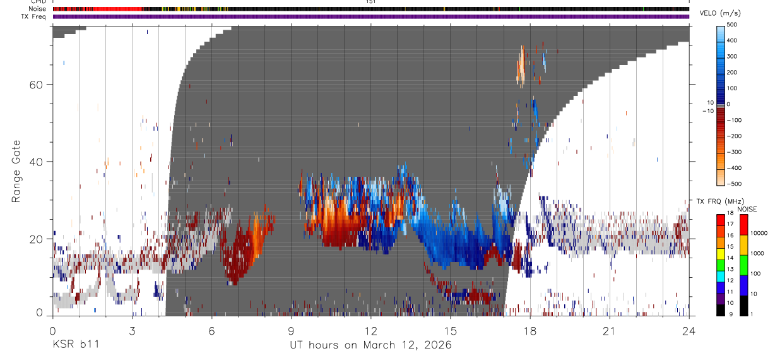Click the 'VELO (m/s)' legend title
This screenshot has width=775, height=358.
point(719,13)
